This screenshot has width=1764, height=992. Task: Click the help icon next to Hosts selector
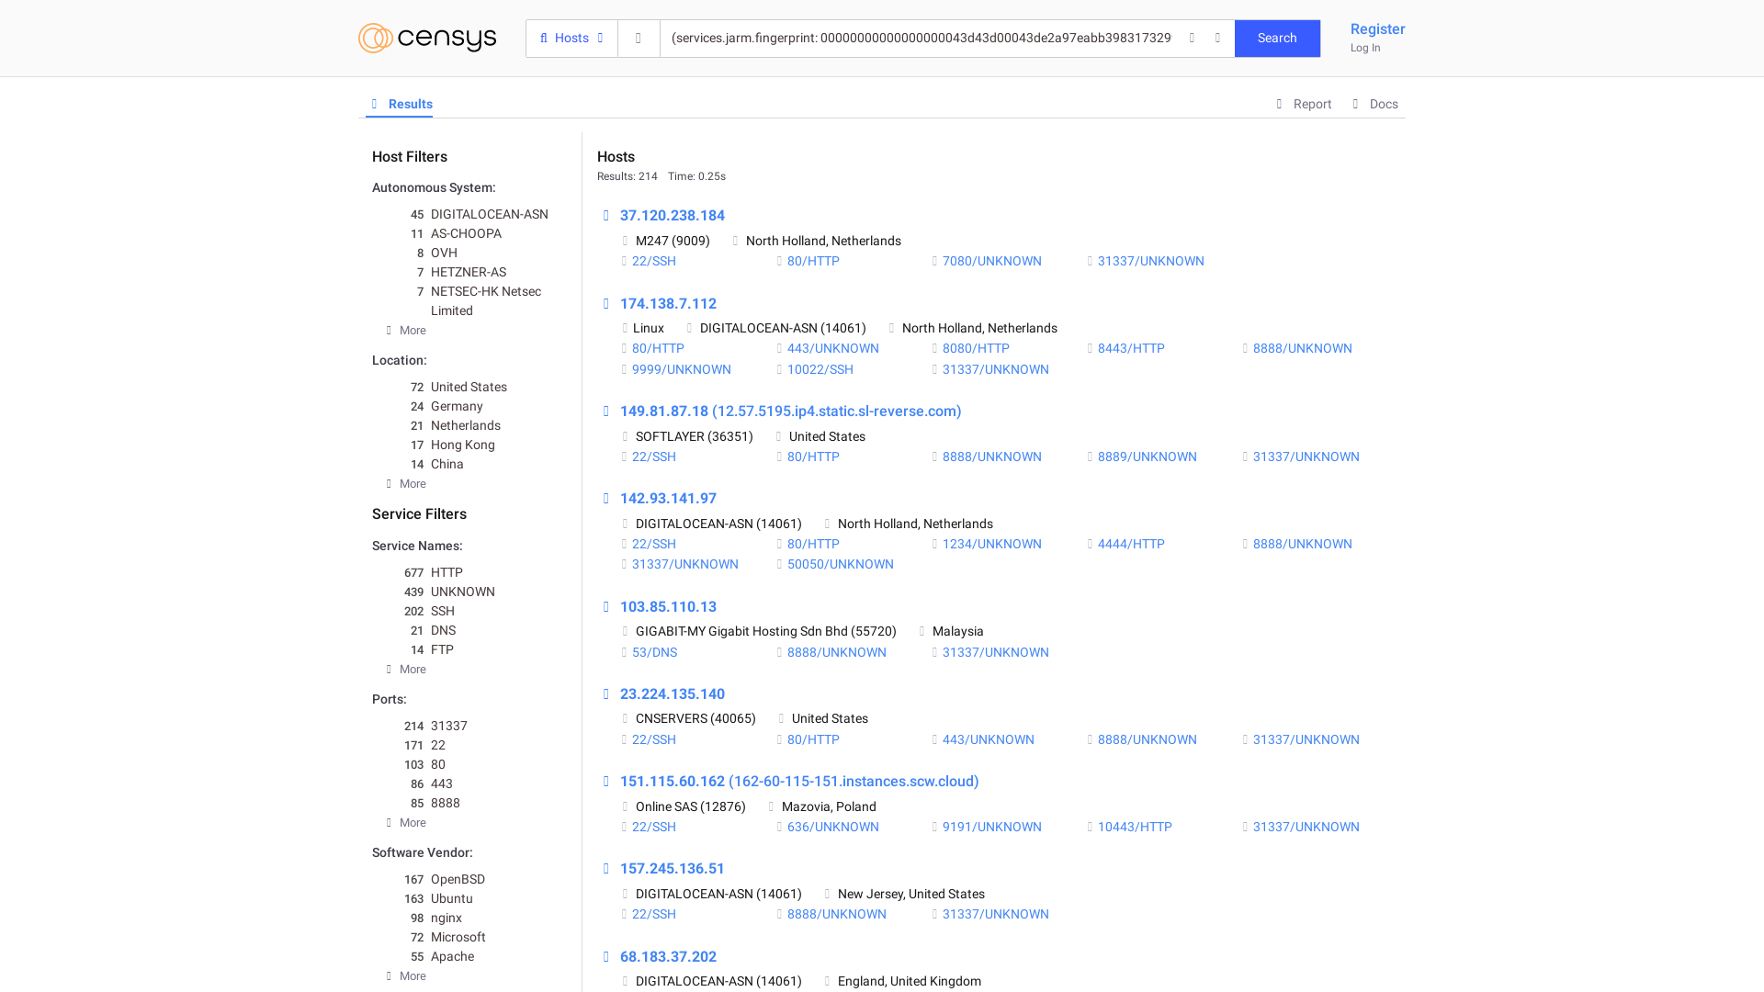point(638,38)
